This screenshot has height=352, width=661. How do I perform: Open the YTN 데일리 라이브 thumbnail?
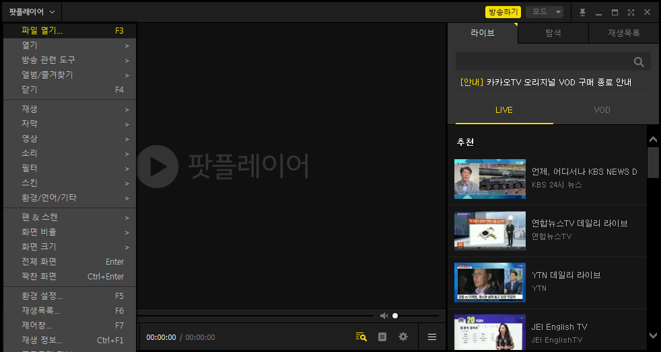(x=490, y=282)
